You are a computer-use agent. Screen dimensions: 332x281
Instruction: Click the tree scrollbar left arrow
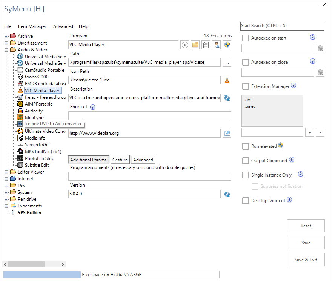5,264
